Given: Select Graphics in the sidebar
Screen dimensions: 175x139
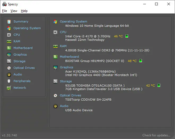Looking at the screenshot, I should (20, 55).
